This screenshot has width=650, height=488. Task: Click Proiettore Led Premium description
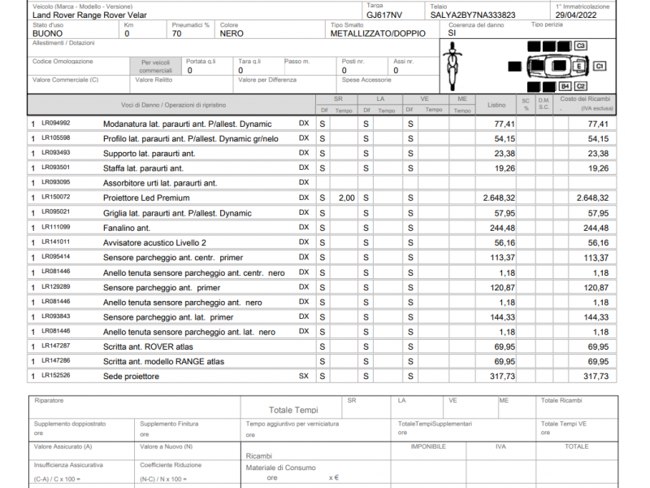coord(146,198)
